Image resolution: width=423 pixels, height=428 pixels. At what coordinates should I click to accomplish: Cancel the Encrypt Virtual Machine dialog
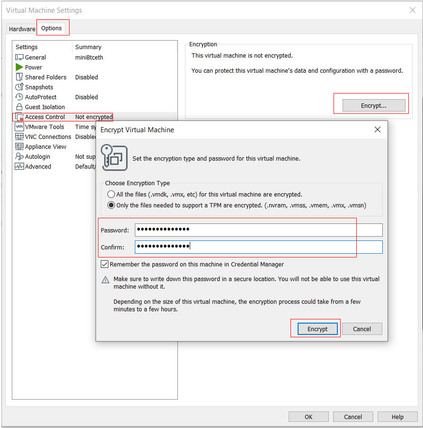coord(361,329)
